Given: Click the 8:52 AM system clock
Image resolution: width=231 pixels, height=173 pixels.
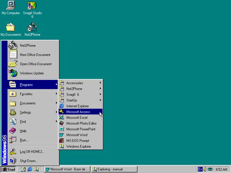Looking at the screenshot, I should point(221,169).
